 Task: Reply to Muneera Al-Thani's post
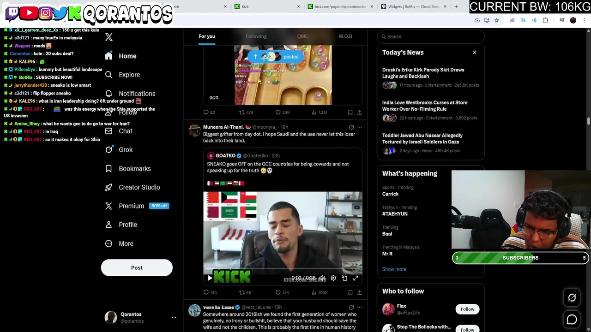pyautogui.click(x=210, y=292)
